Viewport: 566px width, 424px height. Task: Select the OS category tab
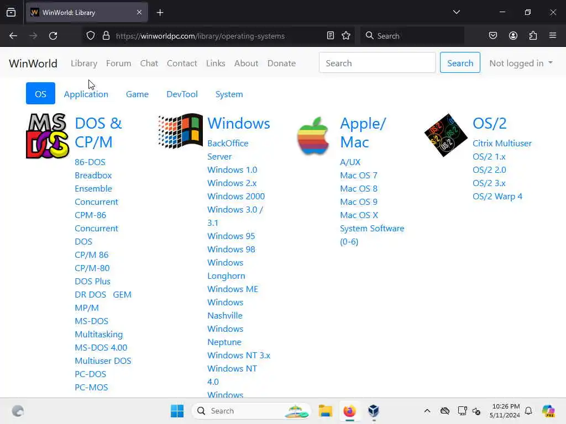40,94
